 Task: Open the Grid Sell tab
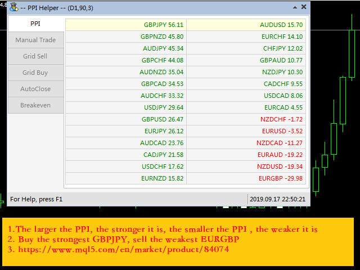(36, 56)
